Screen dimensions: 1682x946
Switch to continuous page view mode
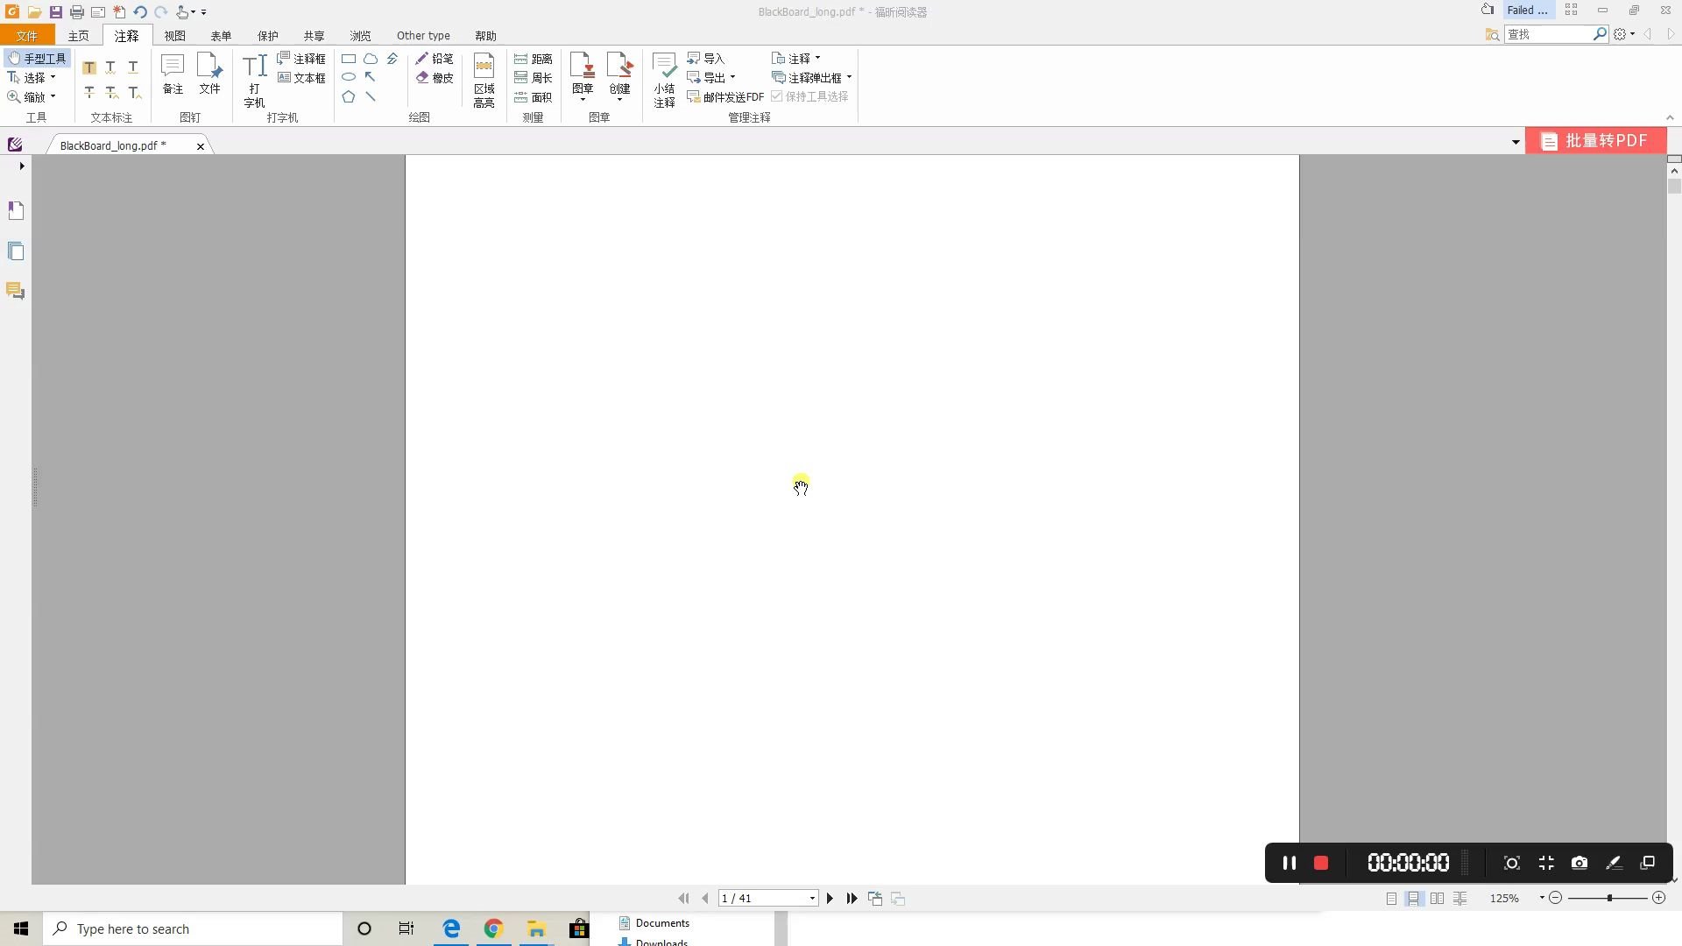[1414, 898]
